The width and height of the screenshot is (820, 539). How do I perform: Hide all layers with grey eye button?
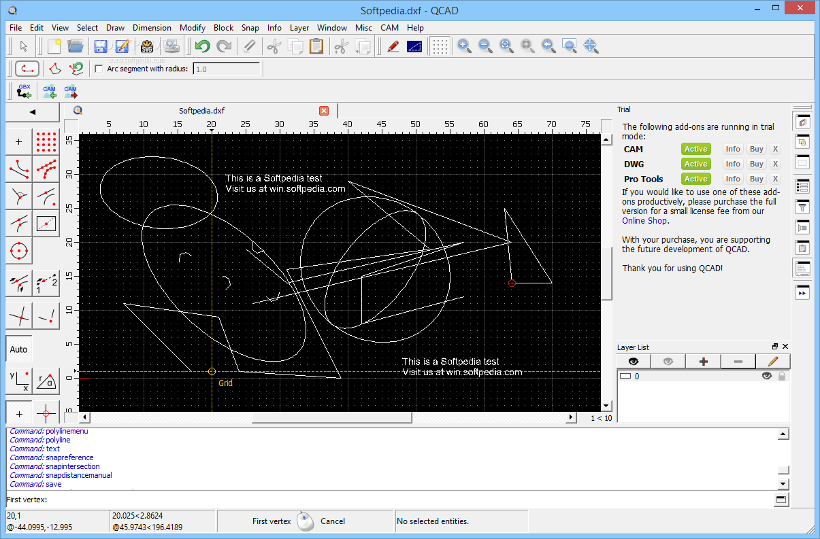coord(668,362)
